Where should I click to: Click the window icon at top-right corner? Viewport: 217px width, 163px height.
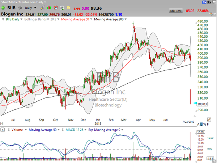(214, 2)
